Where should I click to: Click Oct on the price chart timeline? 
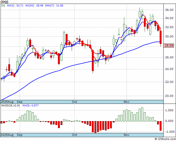[75, 102]
